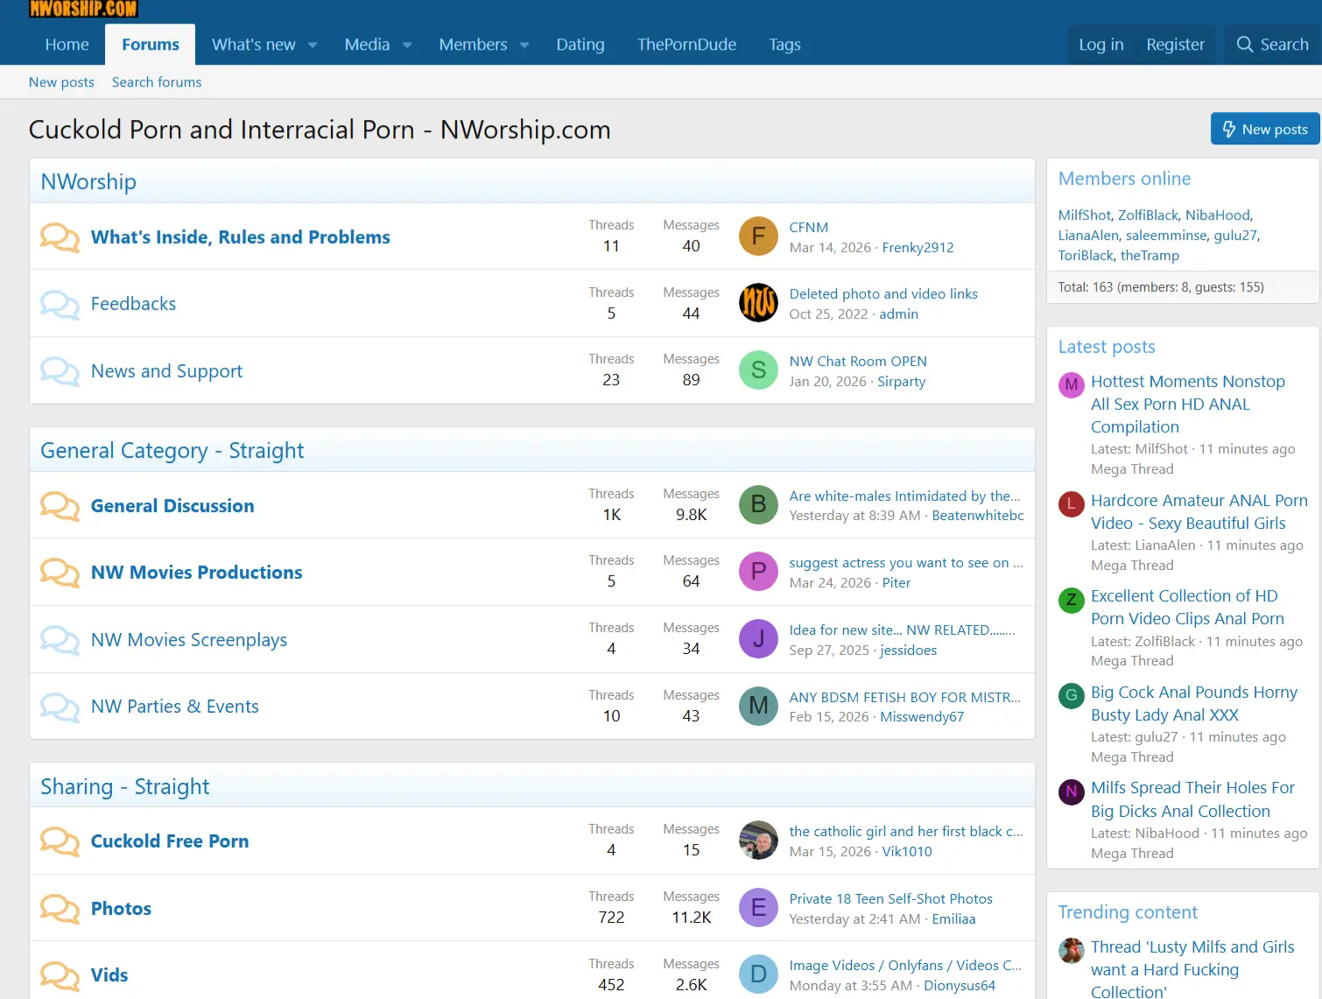Viewport: 1322px width, 999px height.
Task: Open the Members dropdown arrow
Action: click(524, 46)
